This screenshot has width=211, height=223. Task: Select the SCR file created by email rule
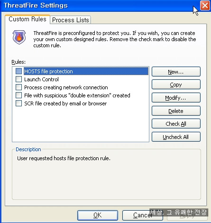tap(65, 103)
